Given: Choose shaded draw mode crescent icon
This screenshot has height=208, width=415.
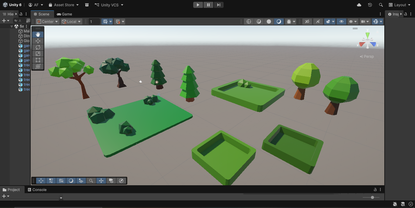Looking at the screenshot, I should pyautogui.click(x=279, y=22).
